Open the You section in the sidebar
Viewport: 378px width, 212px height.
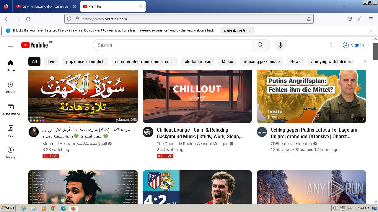click(11, 131)
